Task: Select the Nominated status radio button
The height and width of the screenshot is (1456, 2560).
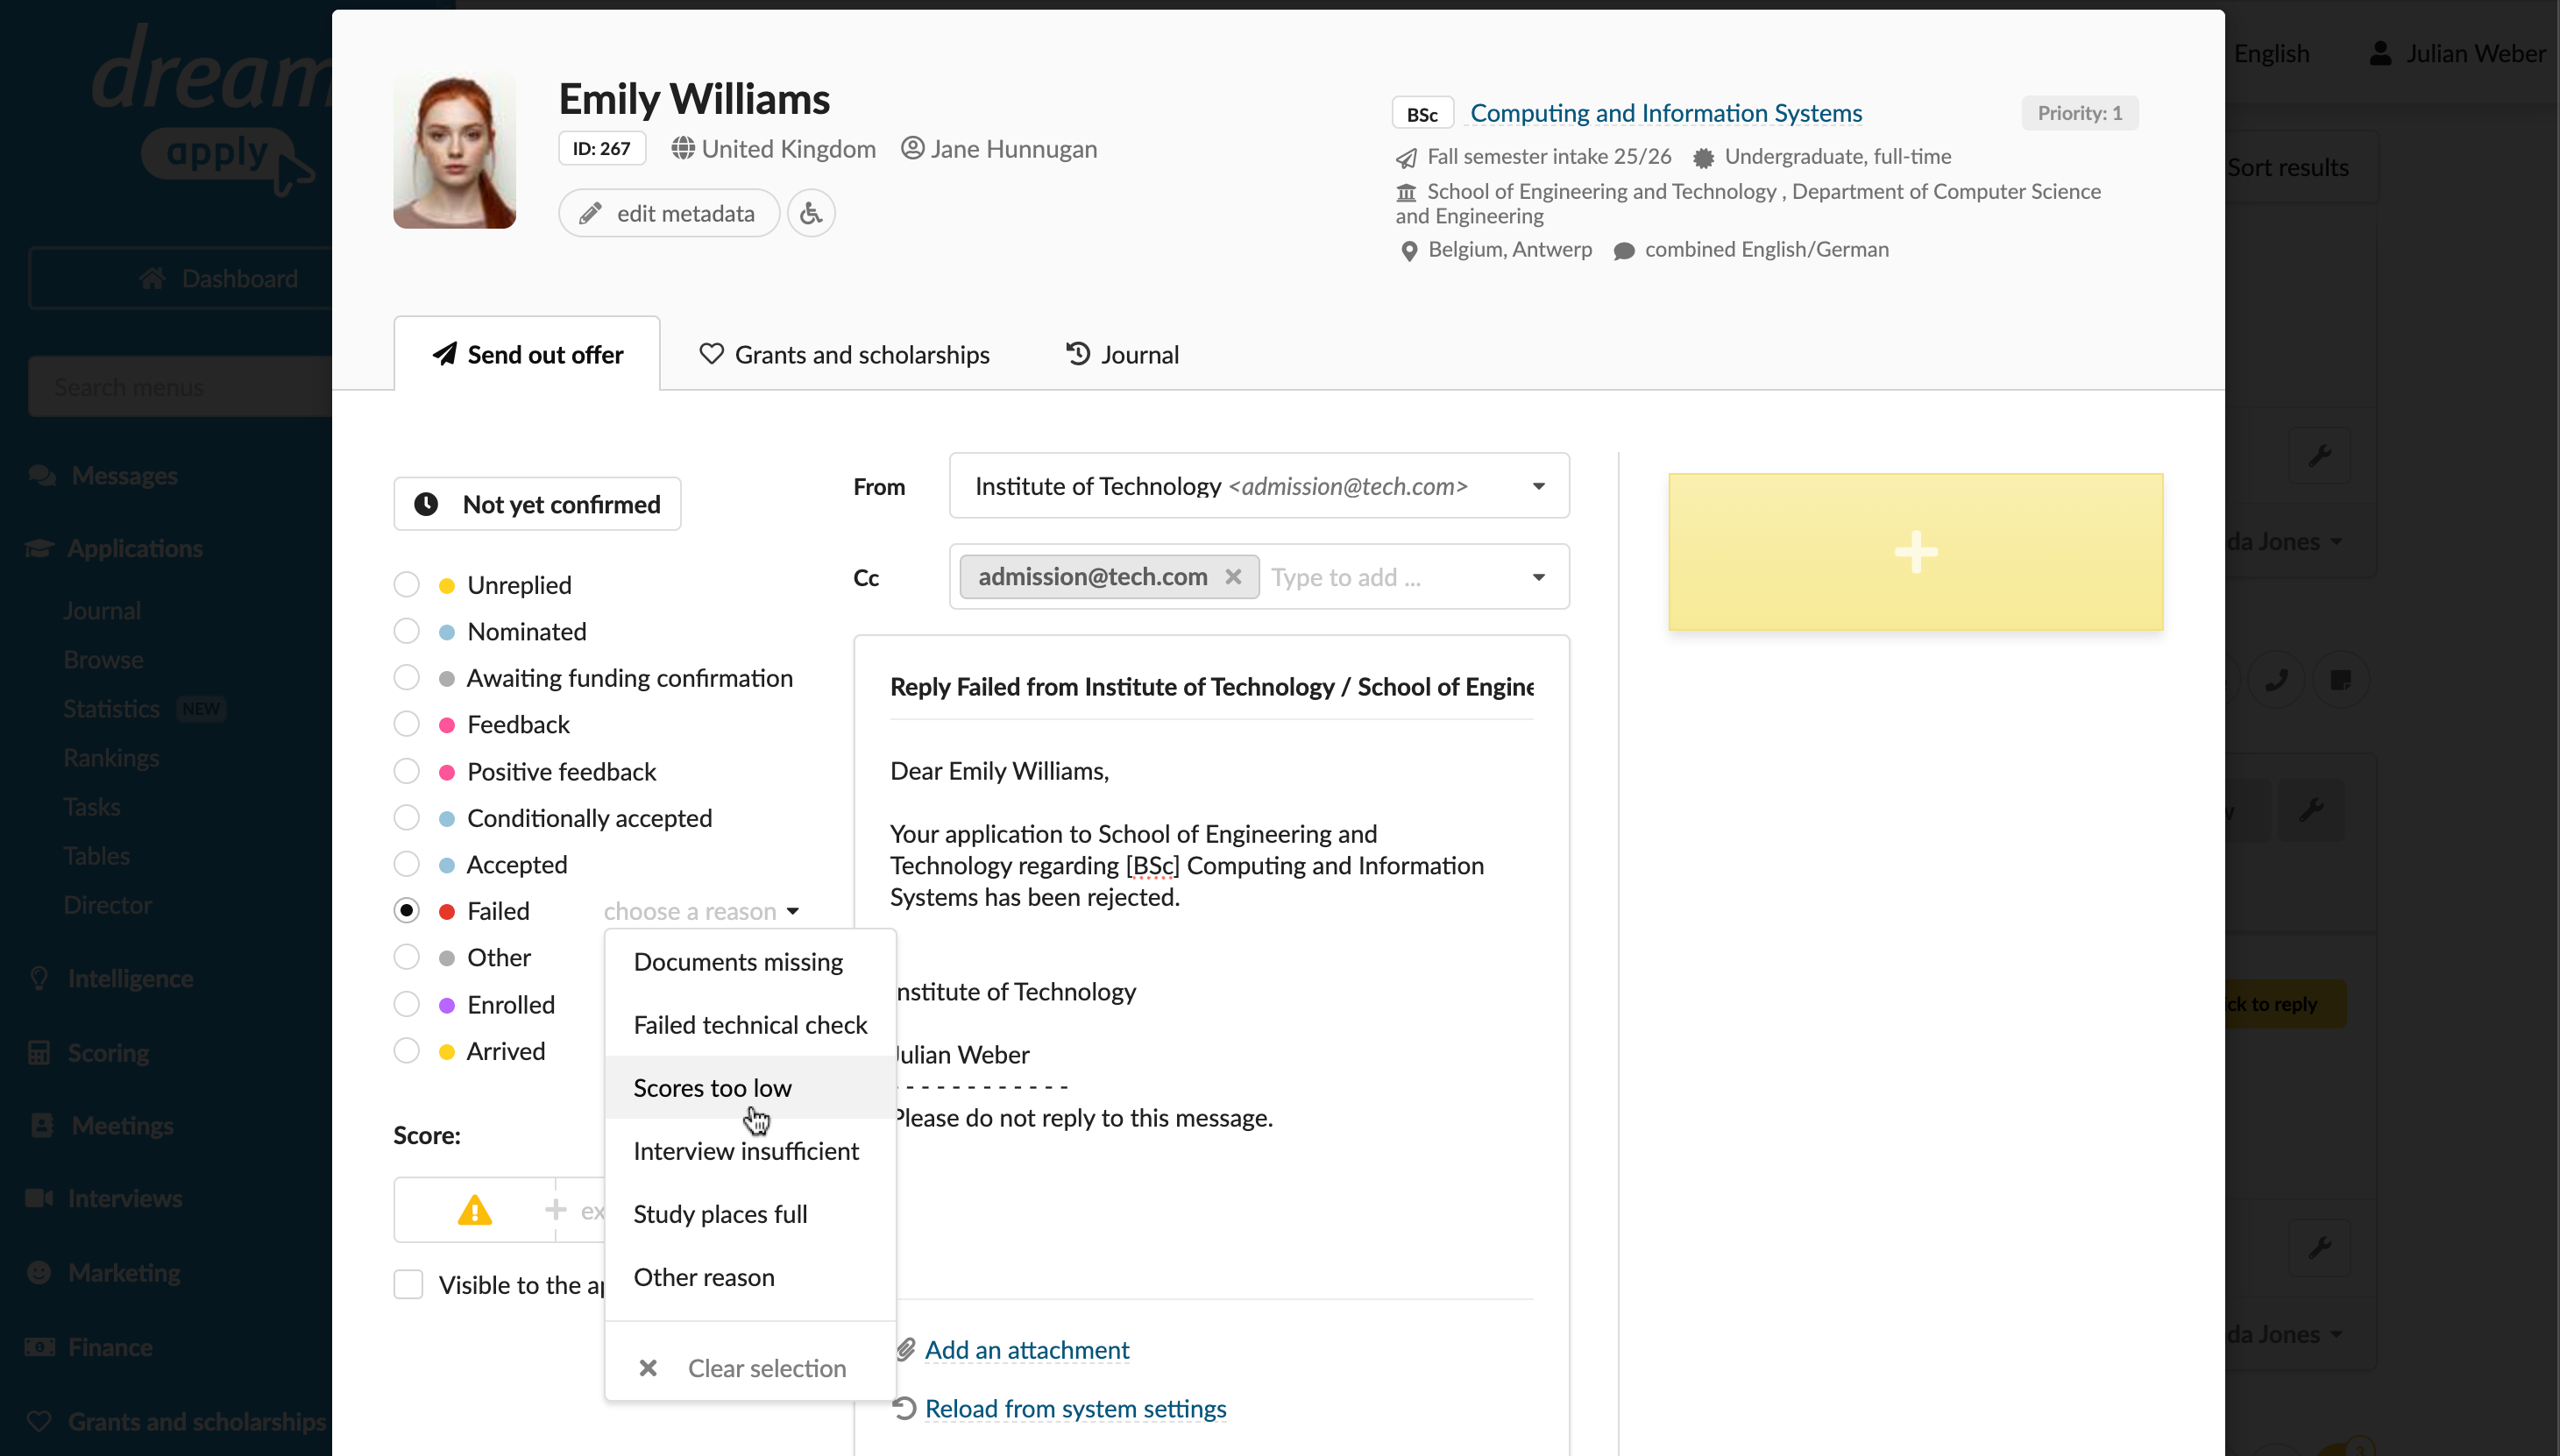Action: tap(406, 631)
